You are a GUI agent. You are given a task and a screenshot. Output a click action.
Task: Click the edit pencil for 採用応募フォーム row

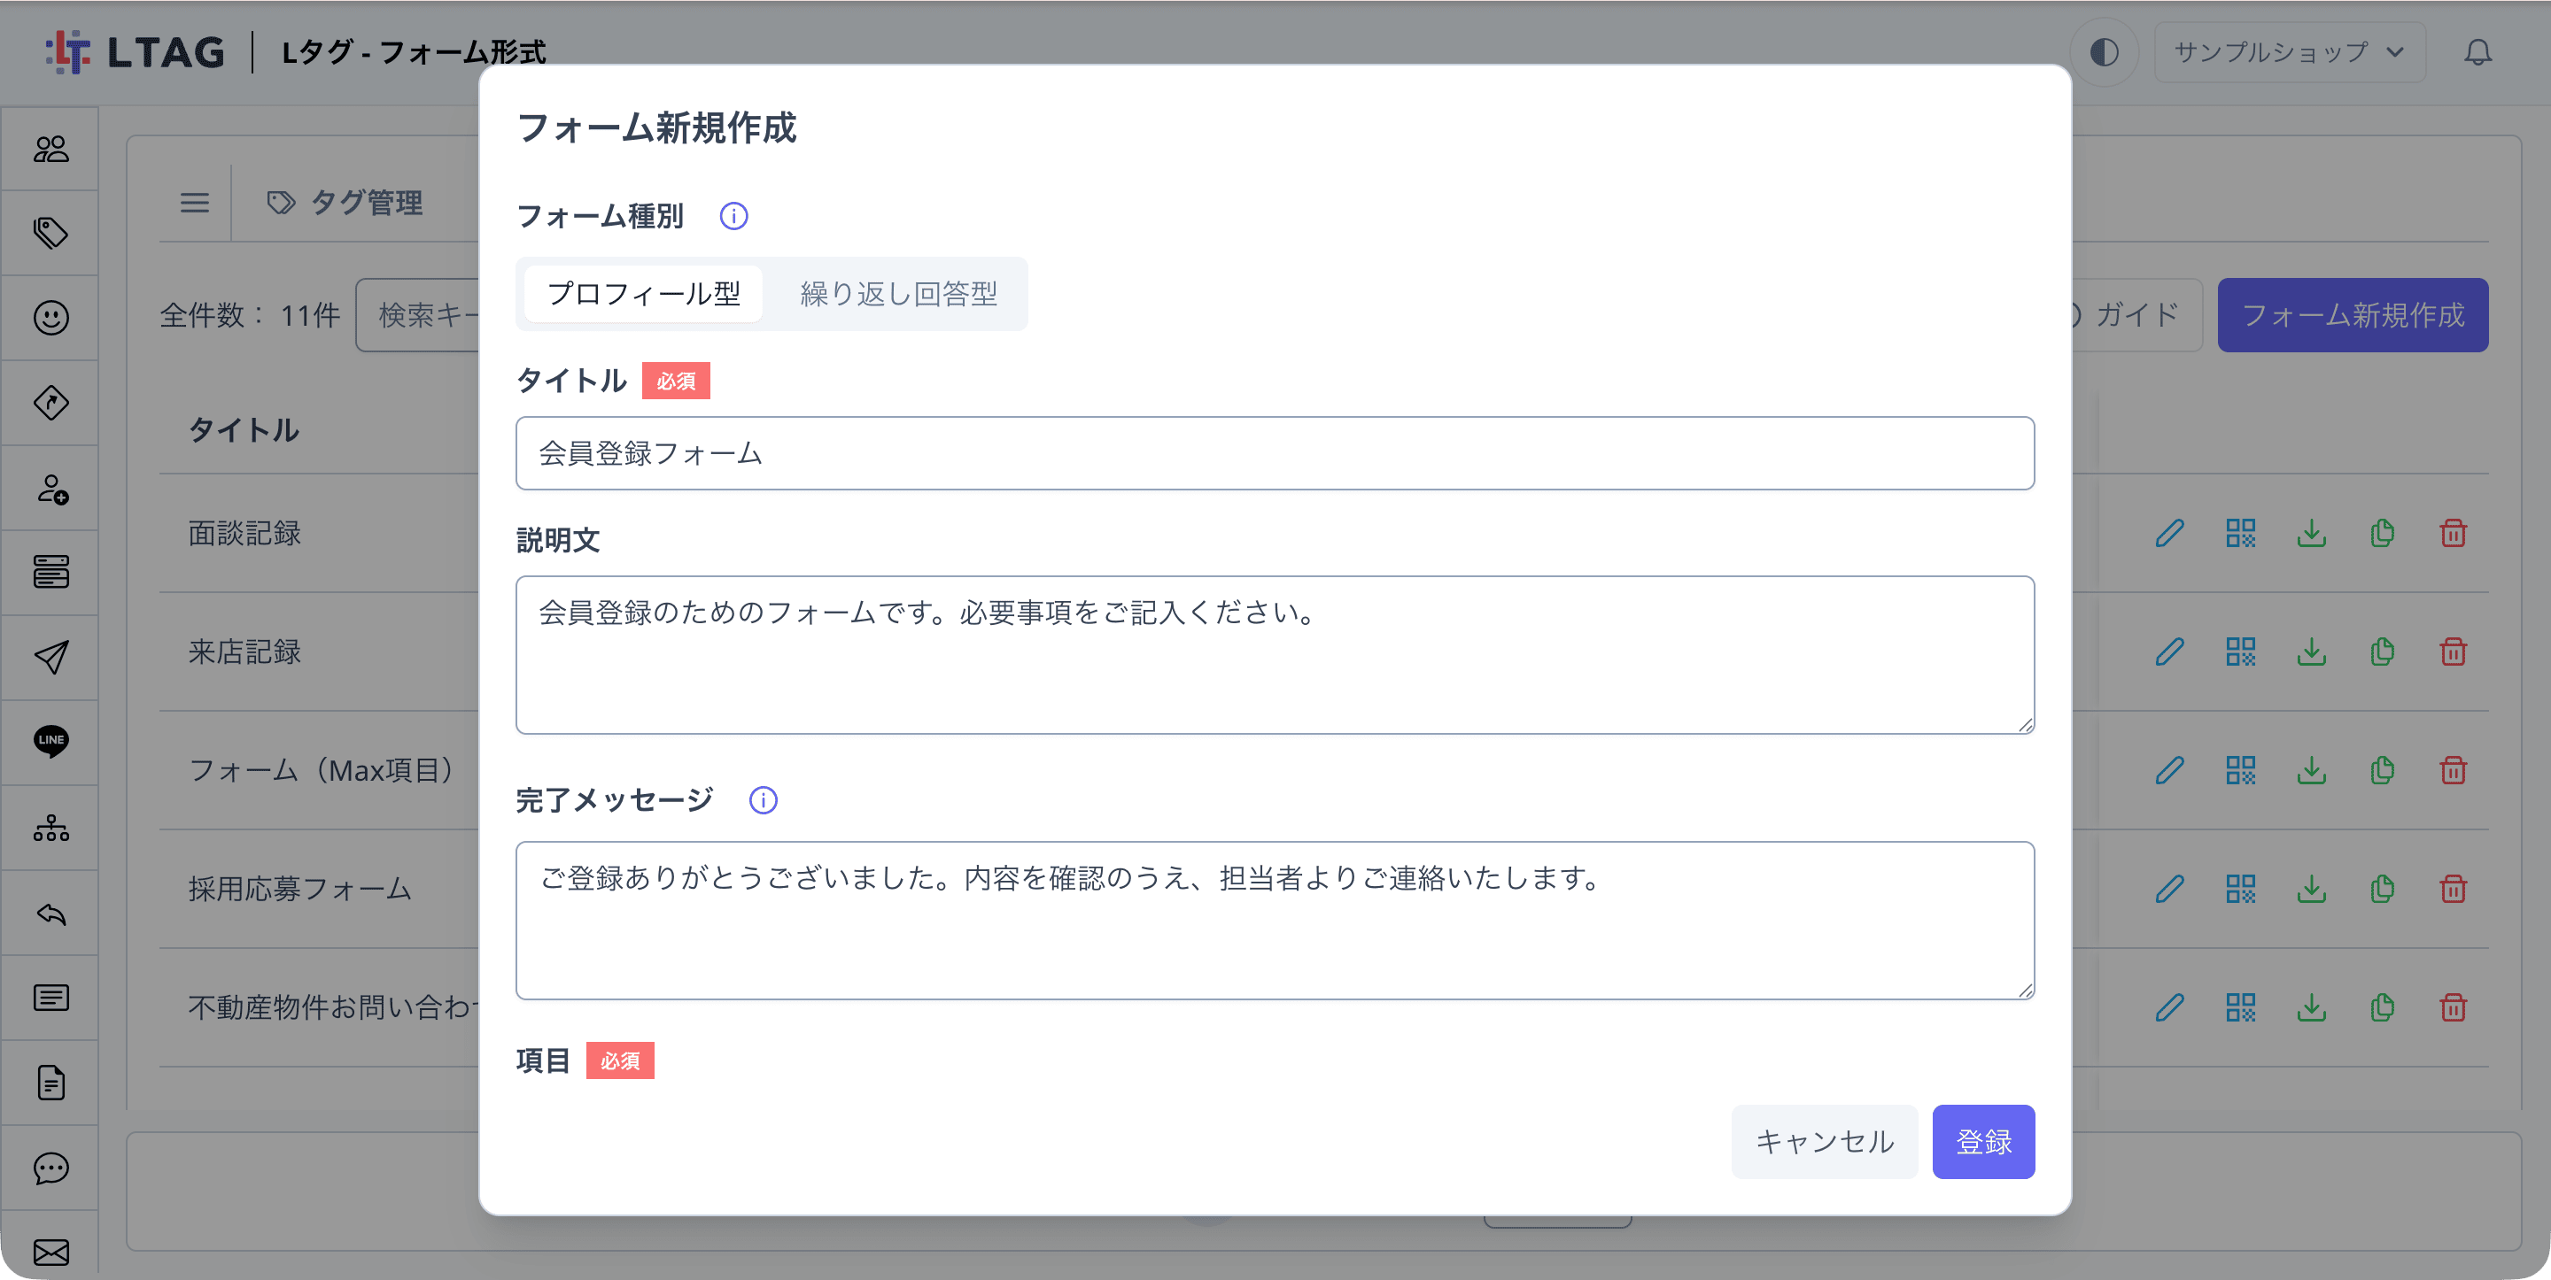click(x=2170, y=889)
